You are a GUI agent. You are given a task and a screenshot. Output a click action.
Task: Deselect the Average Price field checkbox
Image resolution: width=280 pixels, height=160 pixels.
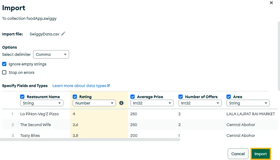pos(132,97)
